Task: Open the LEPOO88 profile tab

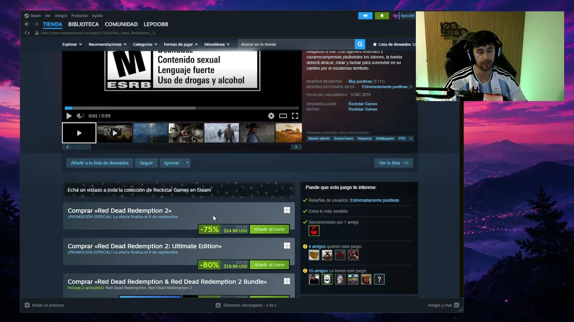Action: click(156, 25)
